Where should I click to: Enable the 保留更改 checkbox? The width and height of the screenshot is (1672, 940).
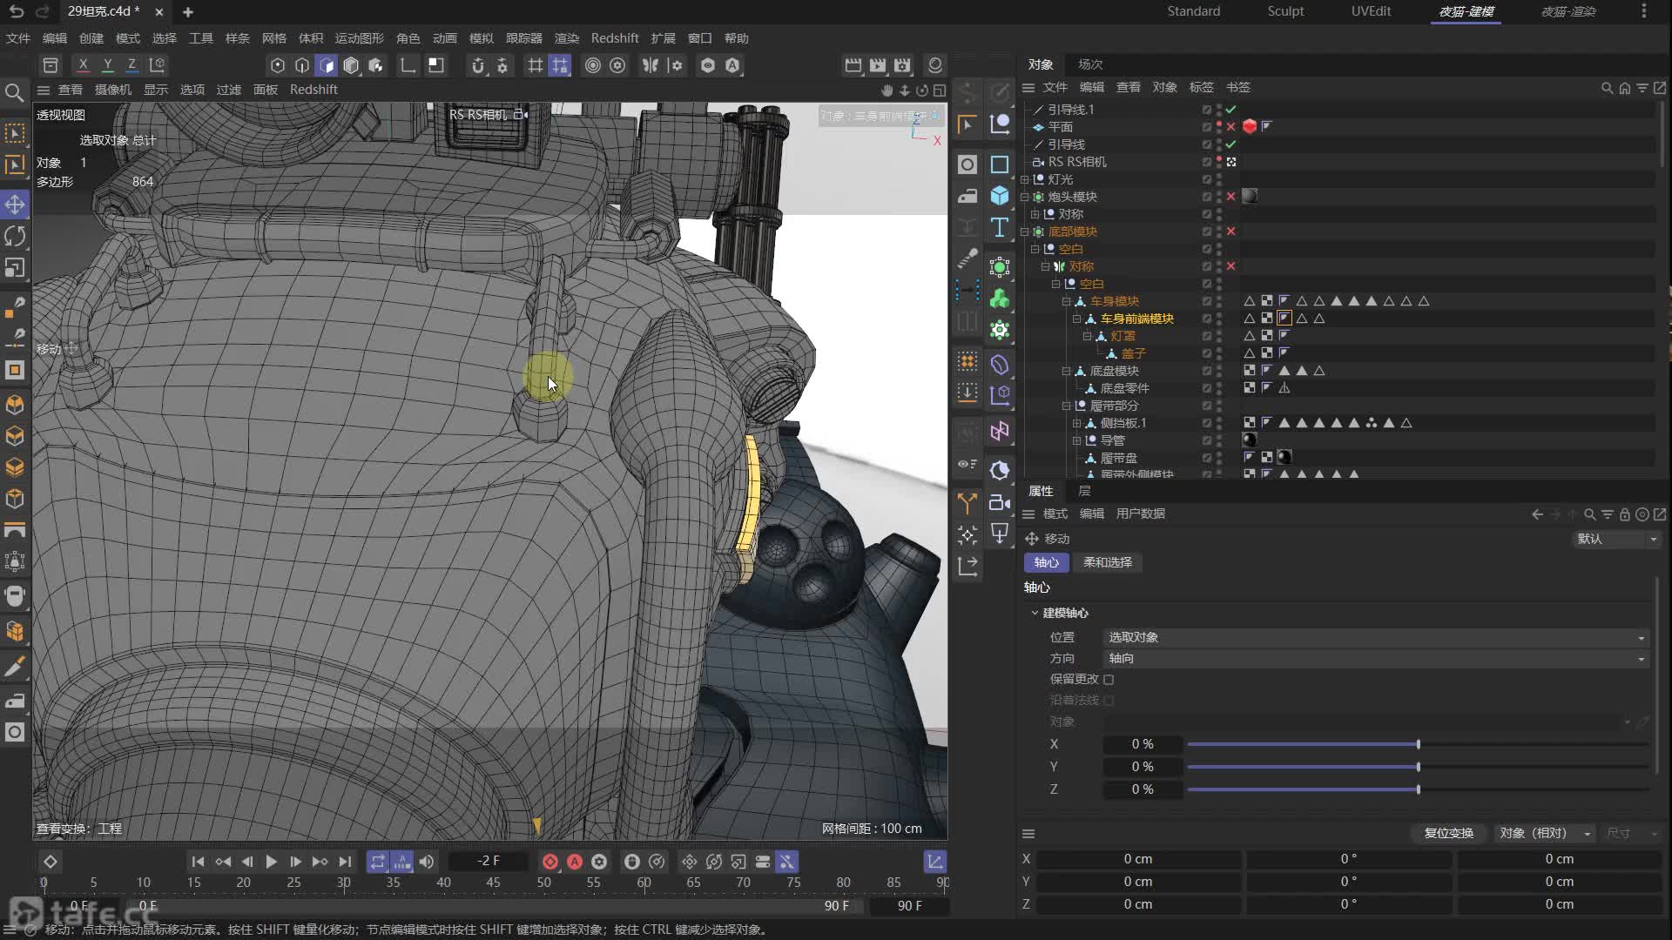coord(1109,680)
